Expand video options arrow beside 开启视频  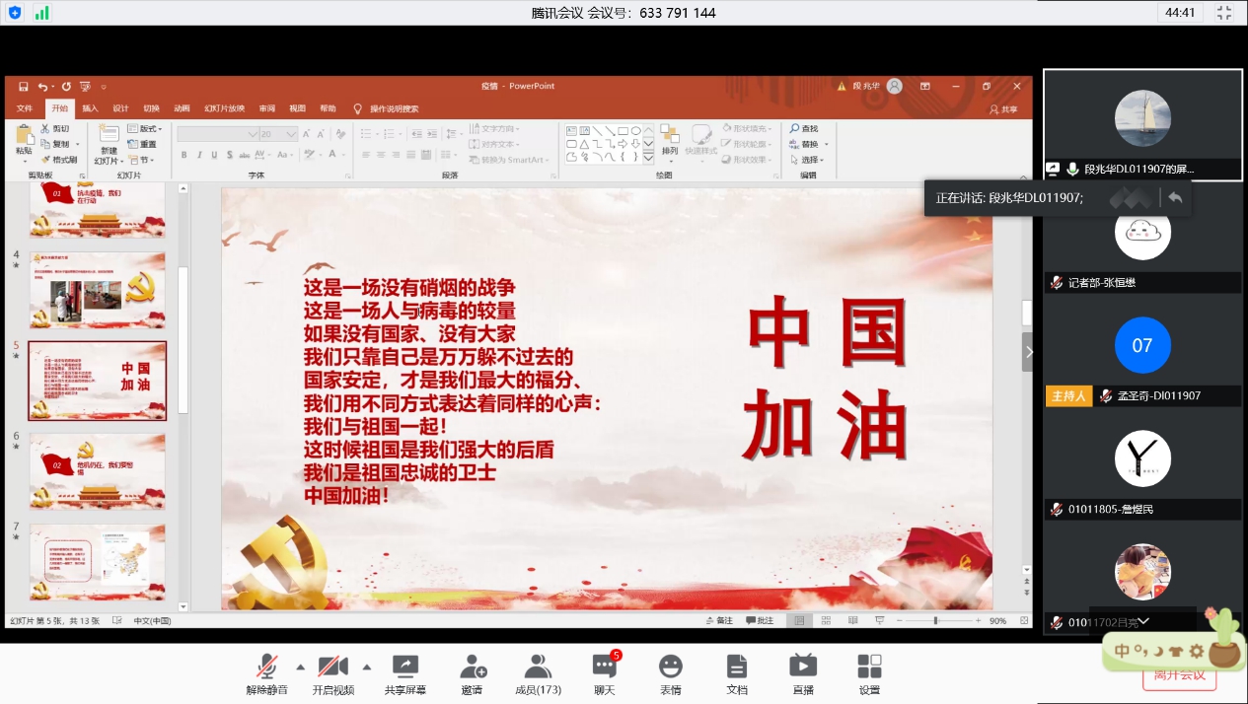[367, 667]
